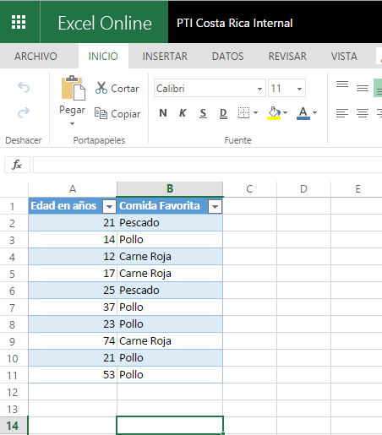Toggle underline with the S button
382x435 pixels.
[203, 113]
